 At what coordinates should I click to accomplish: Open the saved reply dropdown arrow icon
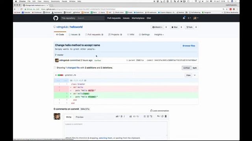point(159,116)
